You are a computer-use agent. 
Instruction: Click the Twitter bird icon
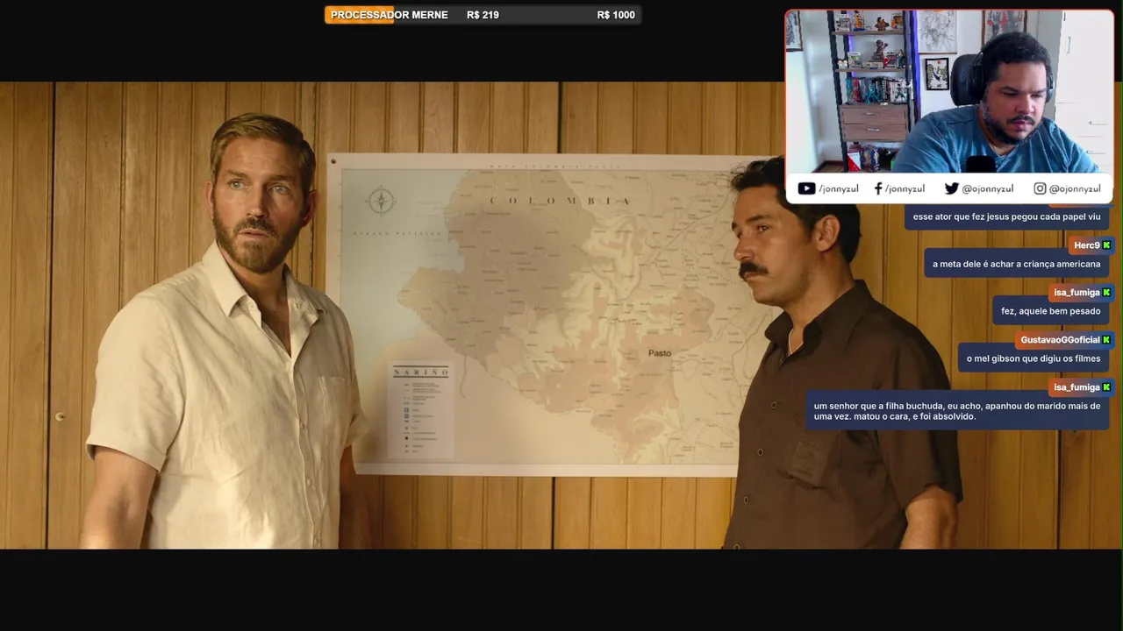pyautogui.click(x=951, y=188)
